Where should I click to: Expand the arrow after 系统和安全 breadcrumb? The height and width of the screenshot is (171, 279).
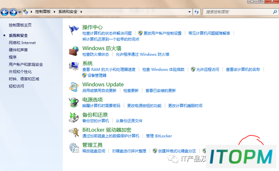(x=82, y=12)
